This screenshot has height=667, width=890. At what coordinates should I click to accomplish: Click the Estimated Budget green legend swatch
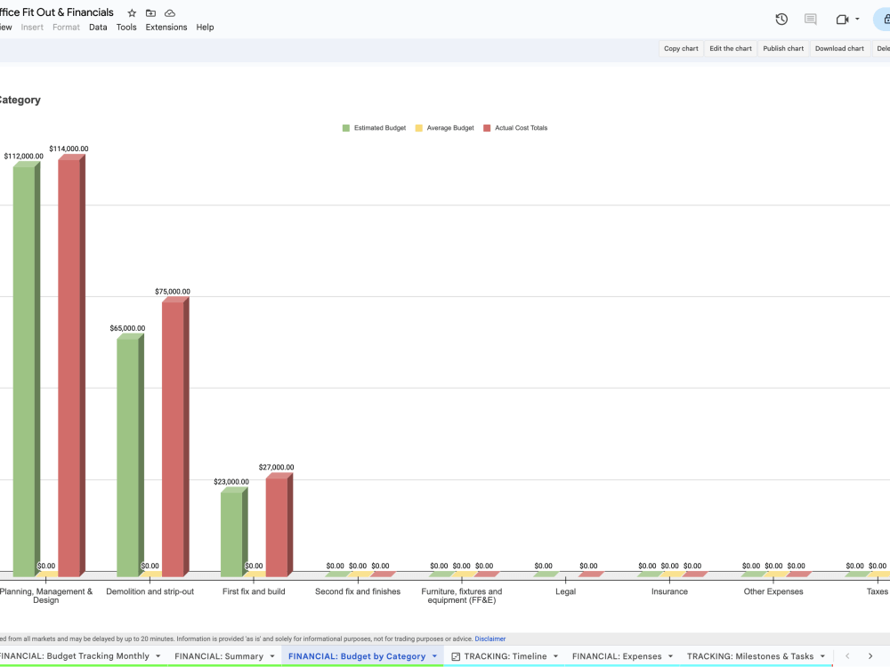click(345, 128)
